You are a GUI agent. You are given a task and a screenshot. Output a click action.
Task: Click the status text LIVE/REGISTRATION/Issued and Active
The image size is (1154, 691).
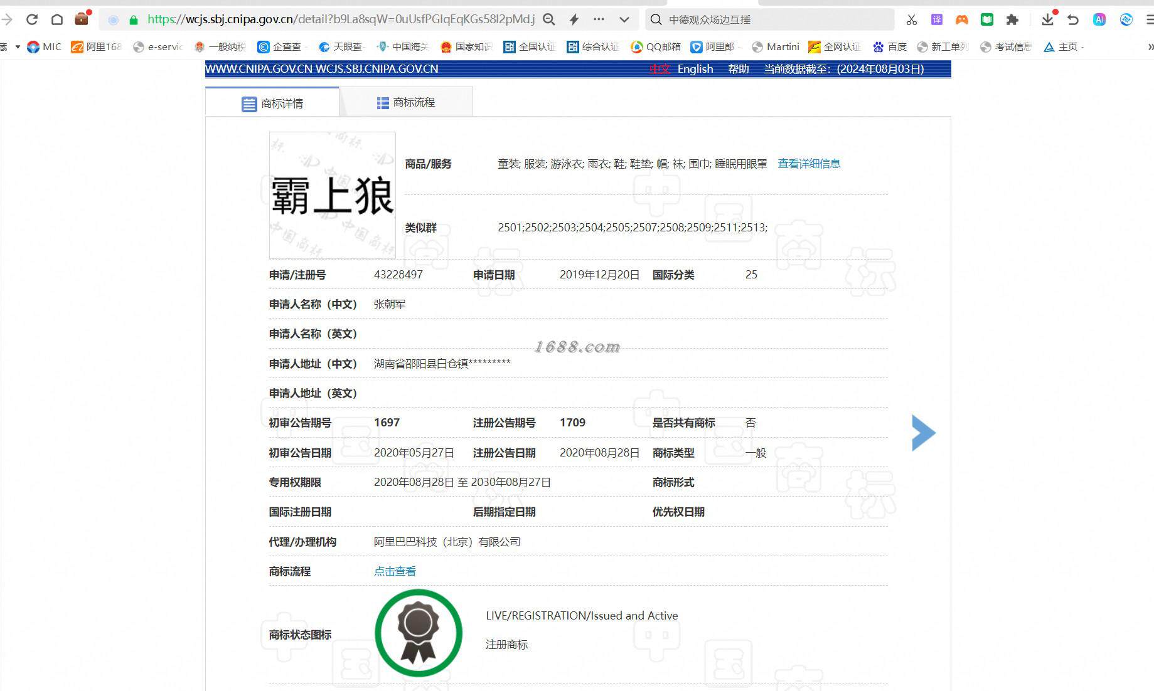pyautogui.click(x=582, y=616)
